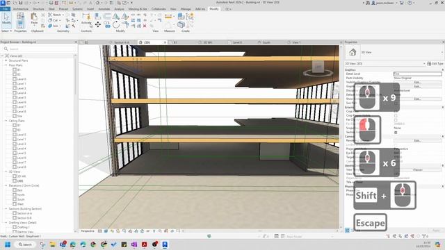
Task: Click the Detail Level value field
Action: (x=417, y=74)
